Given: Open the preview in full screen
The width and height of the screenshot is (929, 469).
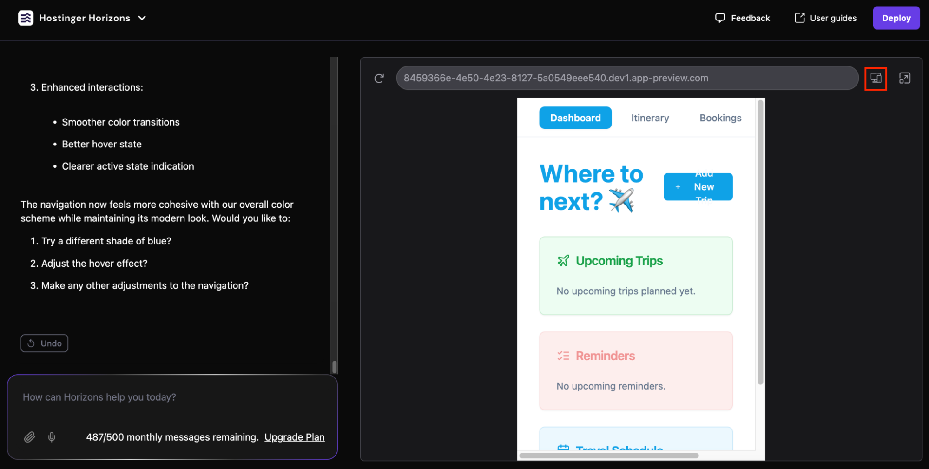Looking at the screenshot, I should [x=905, y=78].
